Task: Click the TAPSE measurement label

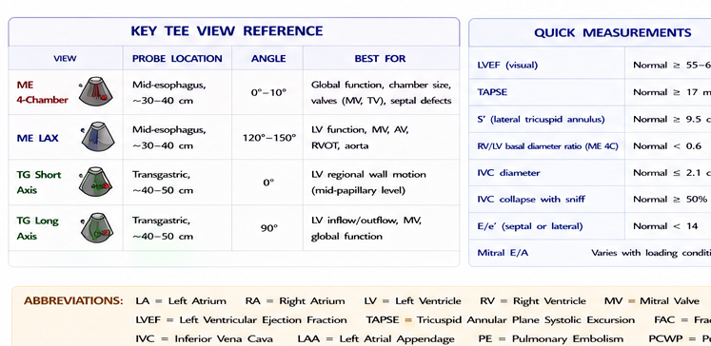Action: pos(492,92)
